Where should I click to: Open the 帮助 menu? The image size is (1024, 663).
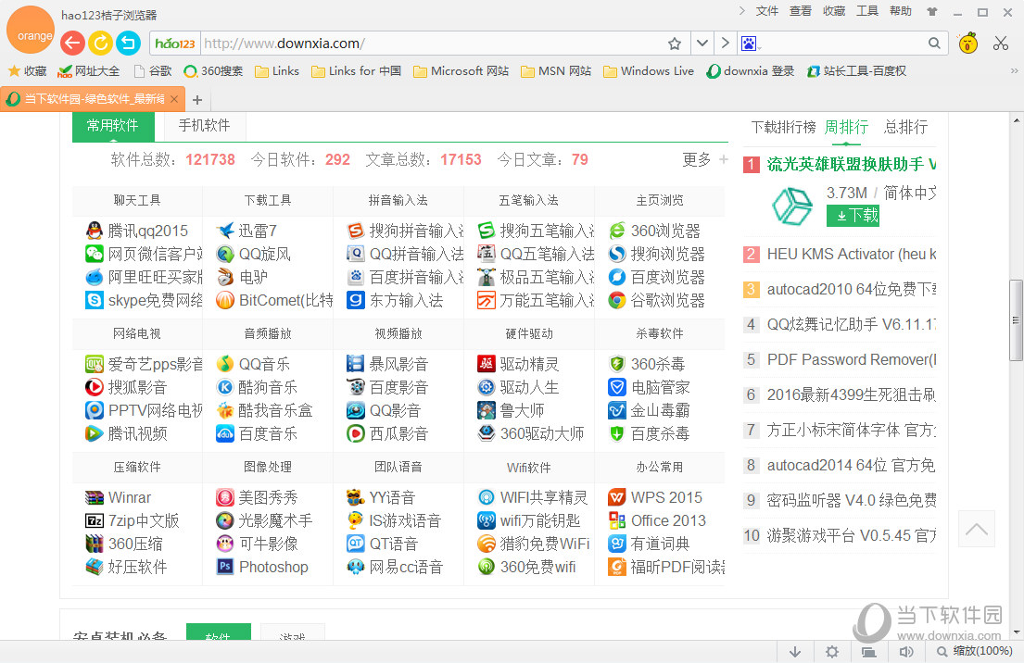click(901, 11)
